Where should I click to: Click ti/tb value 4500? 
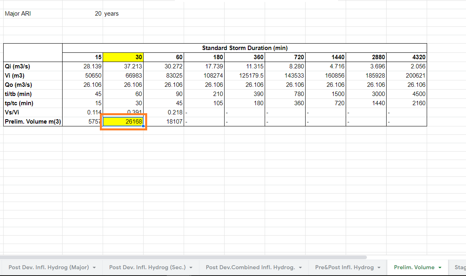(407, 94)
